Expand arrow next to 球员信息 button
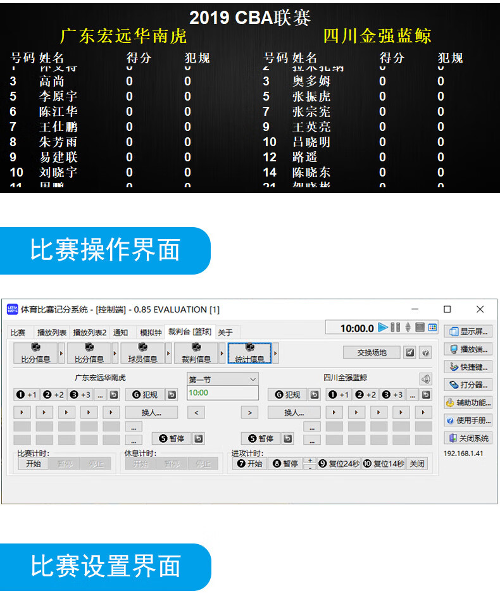This screenshot has width=500, height=596. click(168, 353)
